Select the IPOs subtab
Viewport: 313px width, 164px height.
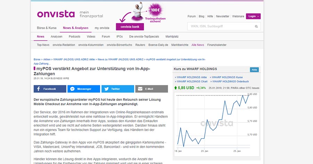pyautogui.click(x=120, y=37)
